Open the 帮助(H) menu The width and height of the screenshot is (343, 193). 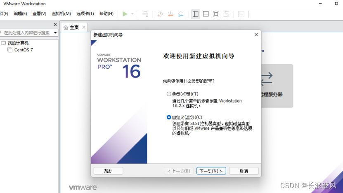click(x=106, y=14)
